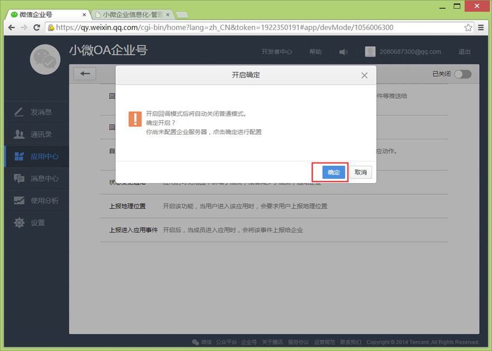
Task: Click the 小微OA企业号 page title
Action: tap(108, 50)
